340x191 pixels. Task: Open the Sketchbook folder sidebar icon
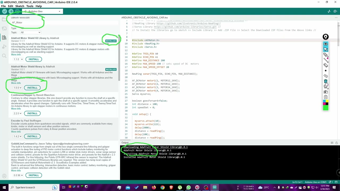point(4,19)
